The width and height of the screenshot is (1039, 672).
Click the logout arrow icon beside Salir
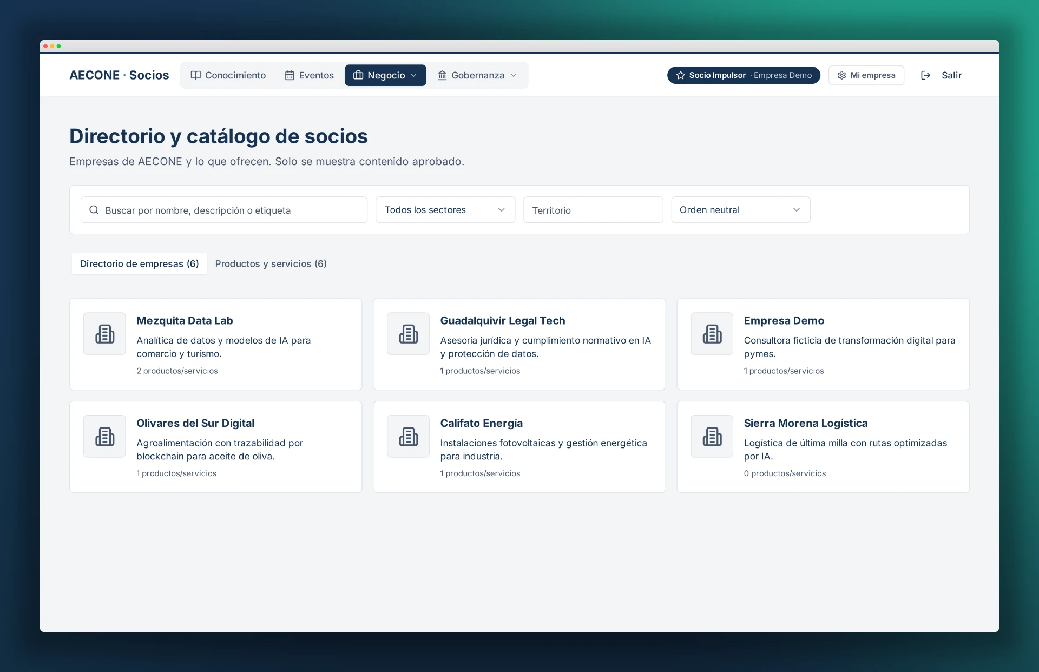click(926, 75)
